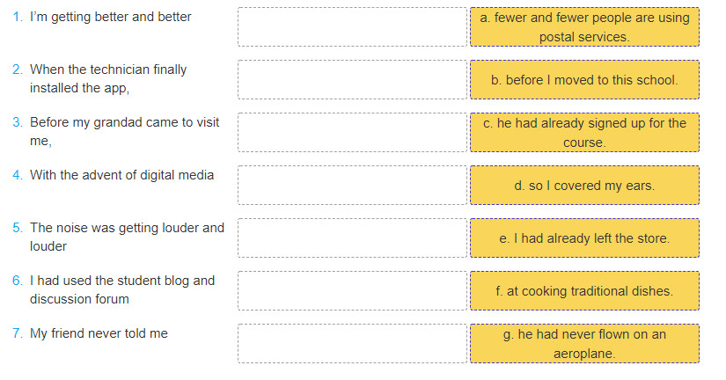Select answer card 'a. fewer and fewer people'

coord(584,27)
